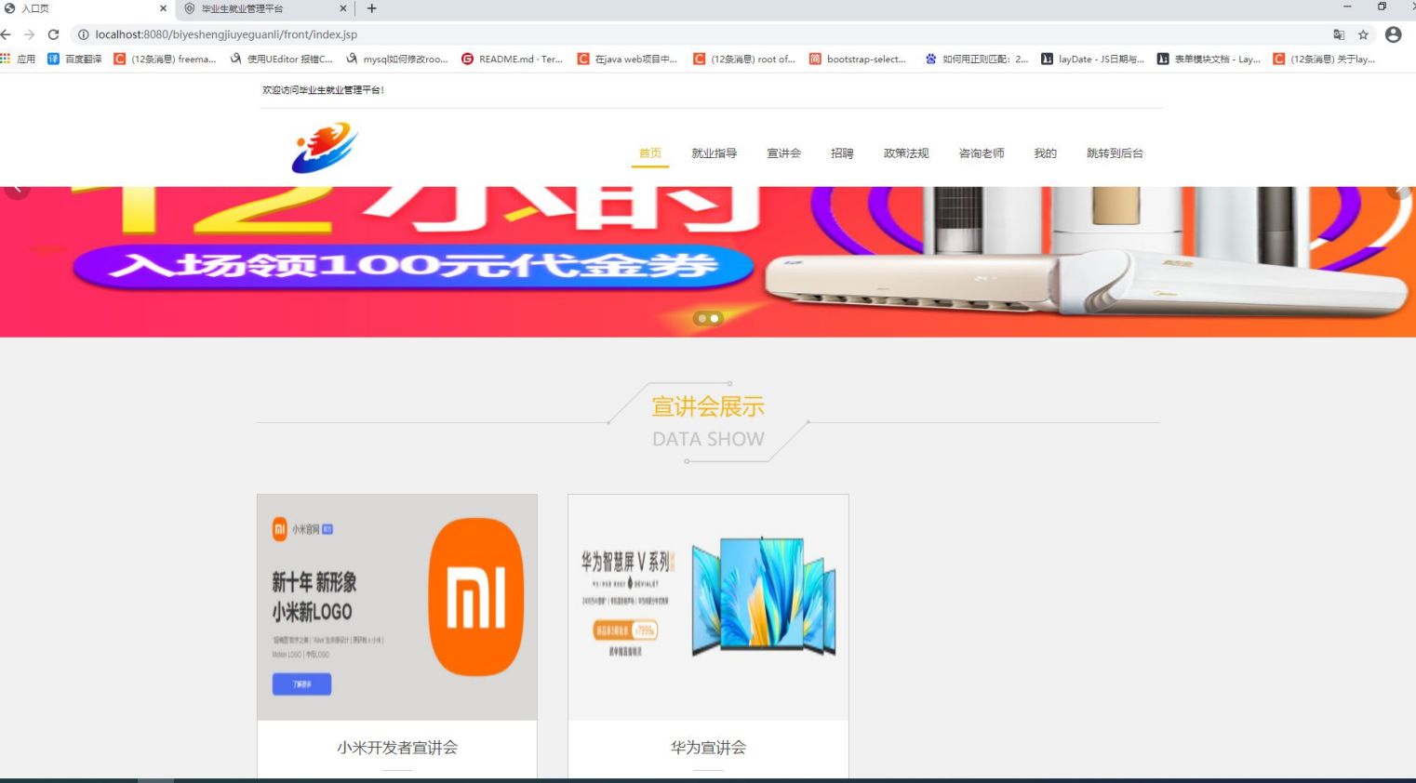
Task: Close the 入口页 tab
Action: pos(163,8)
